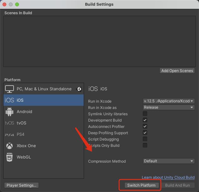The image size is (199, 192).
Task: Click the Run in Xcode label
Action: [100, 101]
